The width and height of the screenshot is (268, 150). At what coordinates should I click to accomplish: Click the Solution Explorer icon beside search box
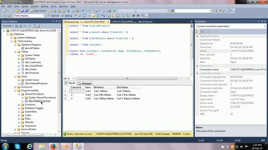pyautogui.click(x=215, y=11)
